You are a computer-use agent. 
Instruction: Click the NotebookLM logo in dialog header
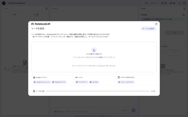point(41,24)
